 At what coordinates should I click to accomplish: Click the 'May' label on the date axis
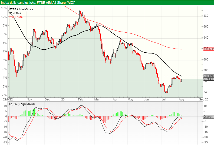tap(130, 99)
